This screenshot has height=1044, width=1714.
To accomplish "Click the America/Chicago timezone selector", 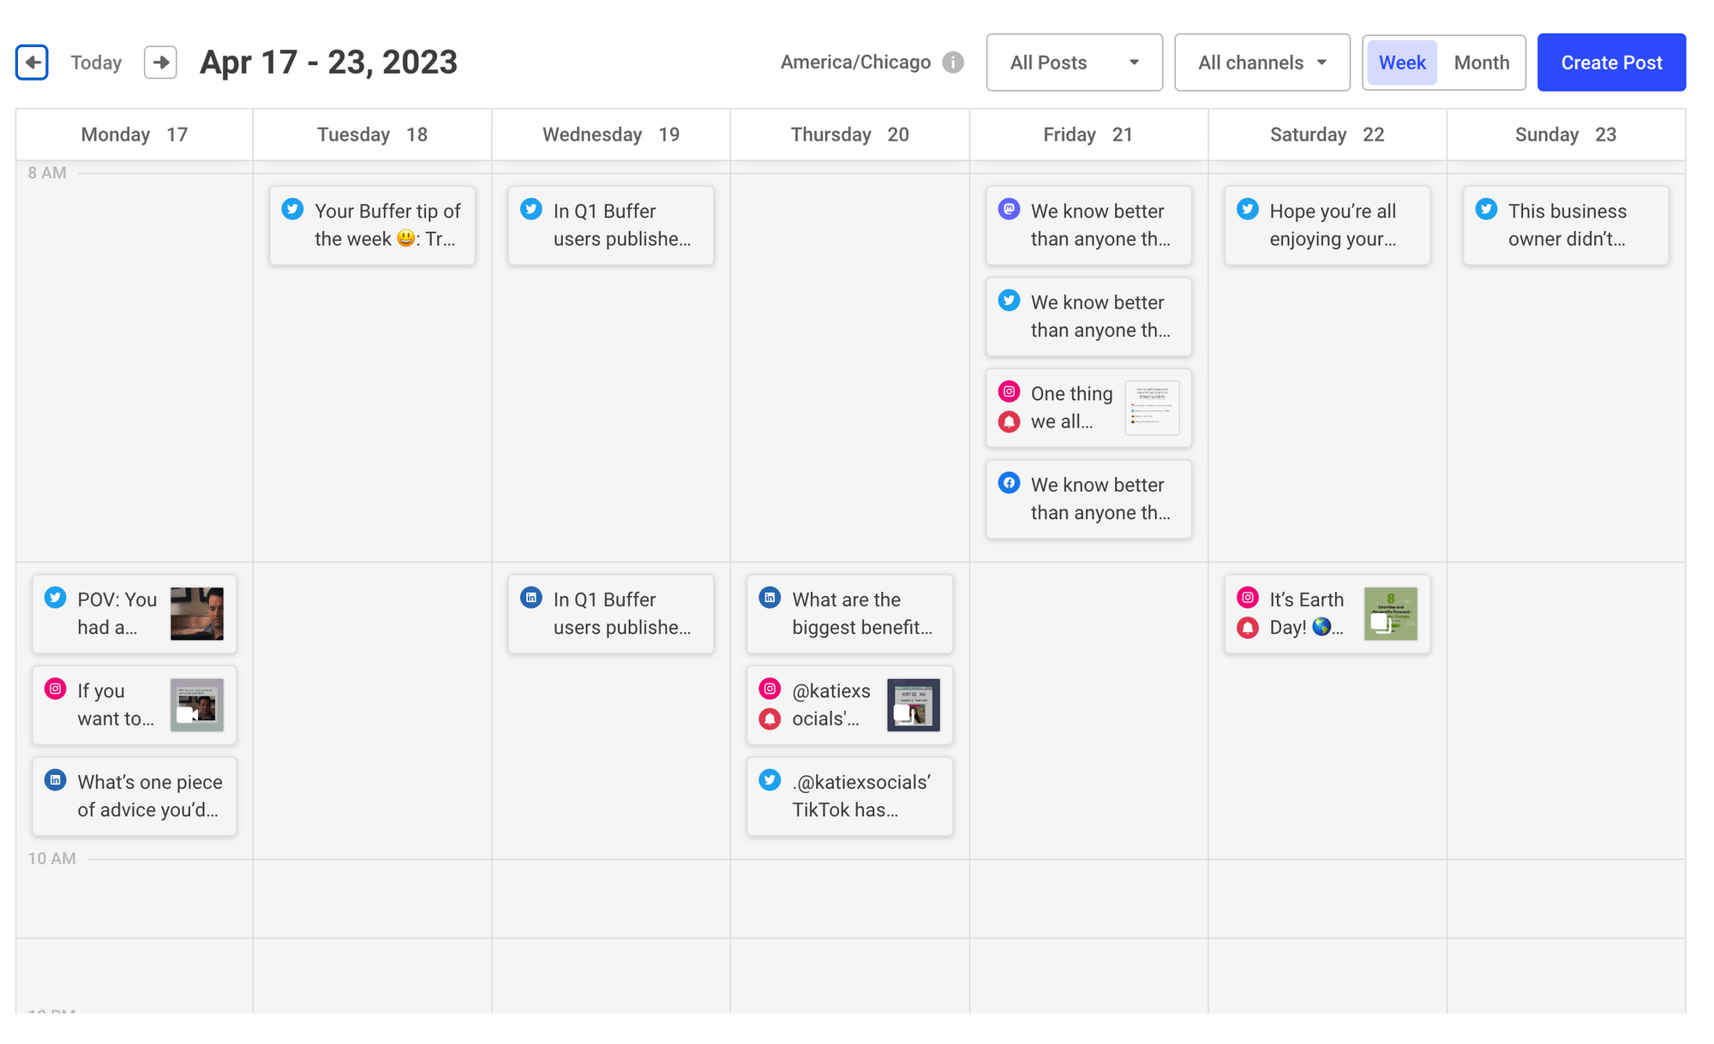I will [857, 61].
